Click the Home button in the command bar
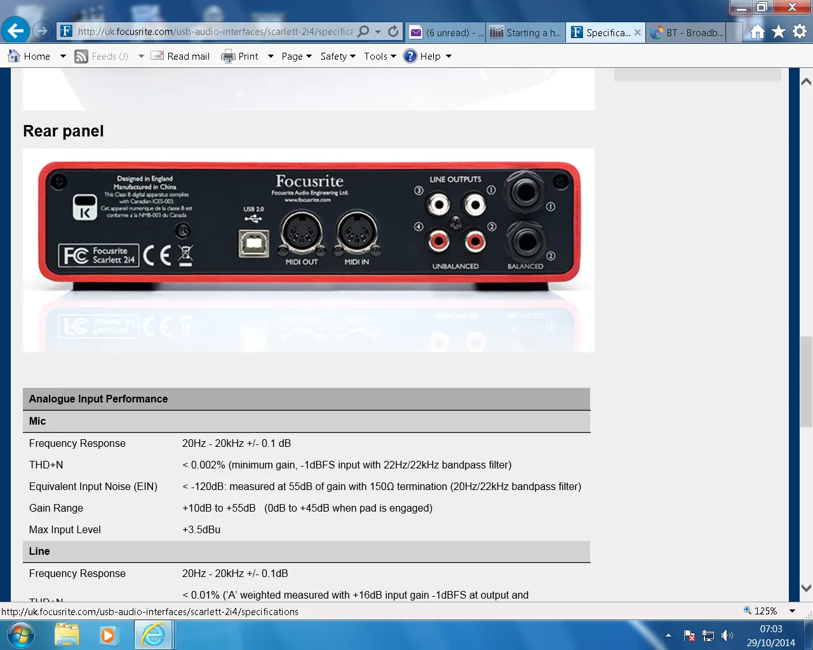 point(29,56)
